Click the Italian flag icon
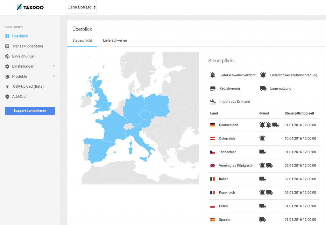 [x=212, y=179]
